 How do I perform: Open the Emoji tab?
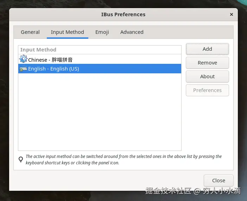click(x=102, y=32)
